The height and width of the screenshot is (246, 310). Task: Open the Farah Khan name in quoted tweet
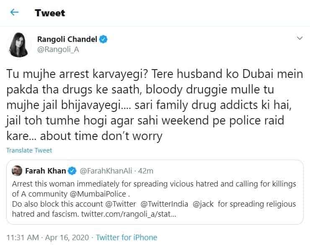(x=46, y=171)
